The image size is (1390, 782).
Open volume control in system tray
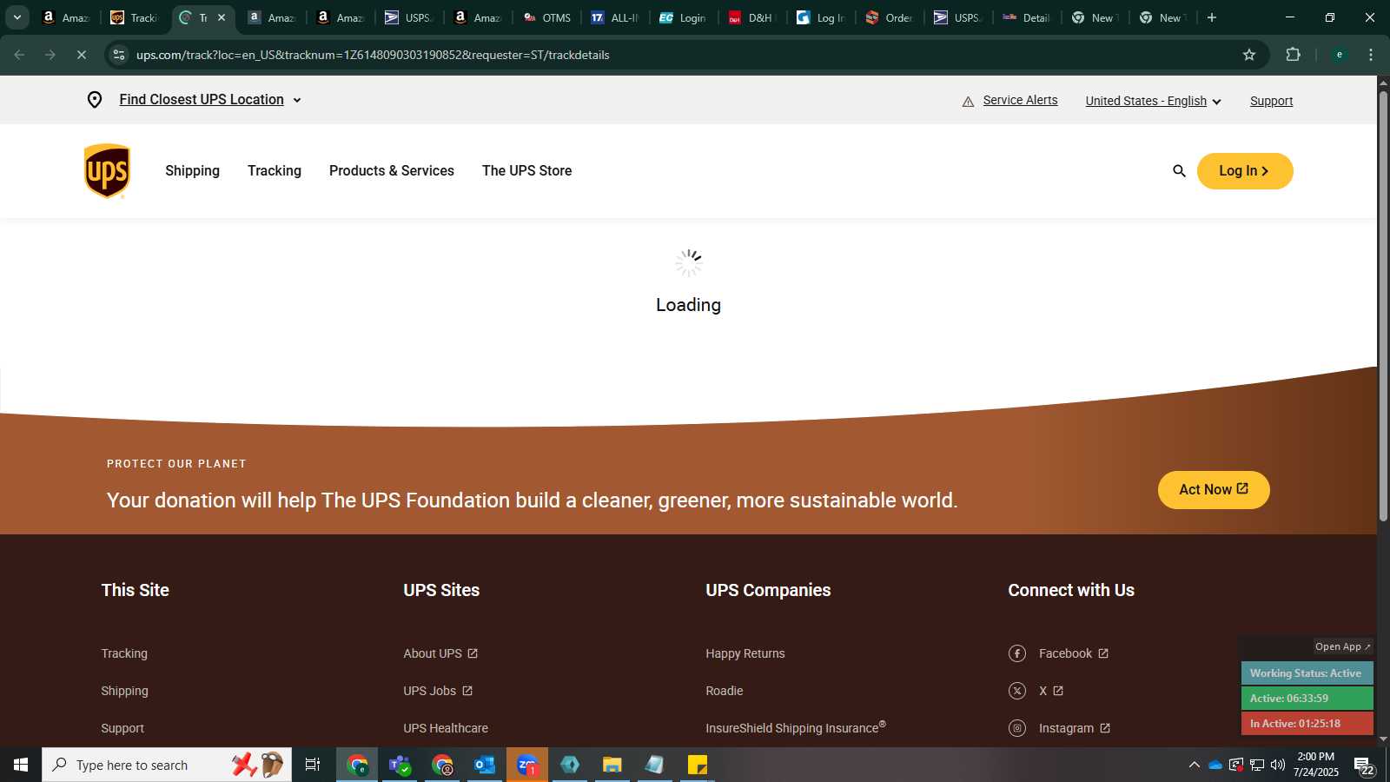(x=1278, y=765)
